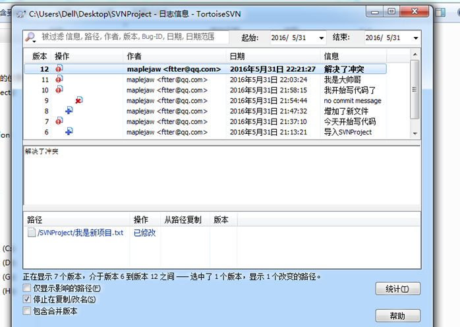Select revision 11 message 我是大帅哥
The height and width of the screenshot is (327, 460).
[x=342, y=80]
